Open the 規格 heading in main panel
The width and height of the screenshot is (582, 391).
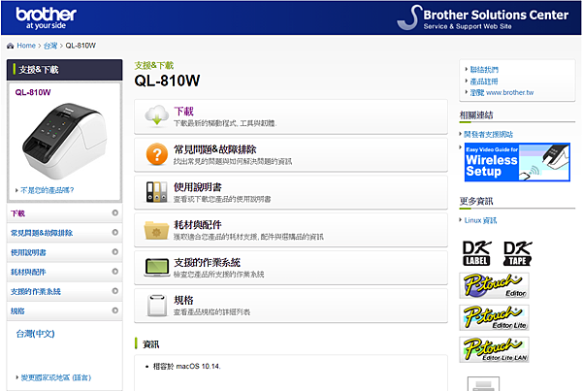(183, 300)
